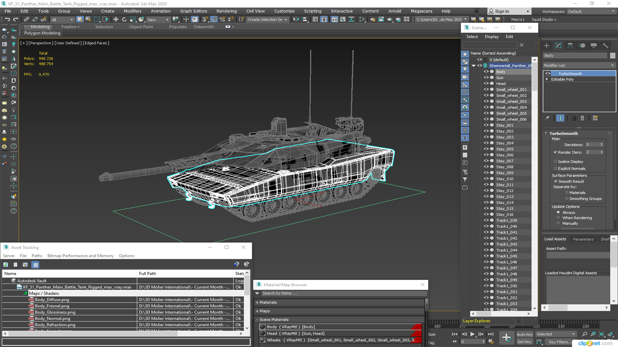Image resolution: width=618 pixels, height=347 pixels.
Task: Click the Undo arrow icon
Action: 7,20
